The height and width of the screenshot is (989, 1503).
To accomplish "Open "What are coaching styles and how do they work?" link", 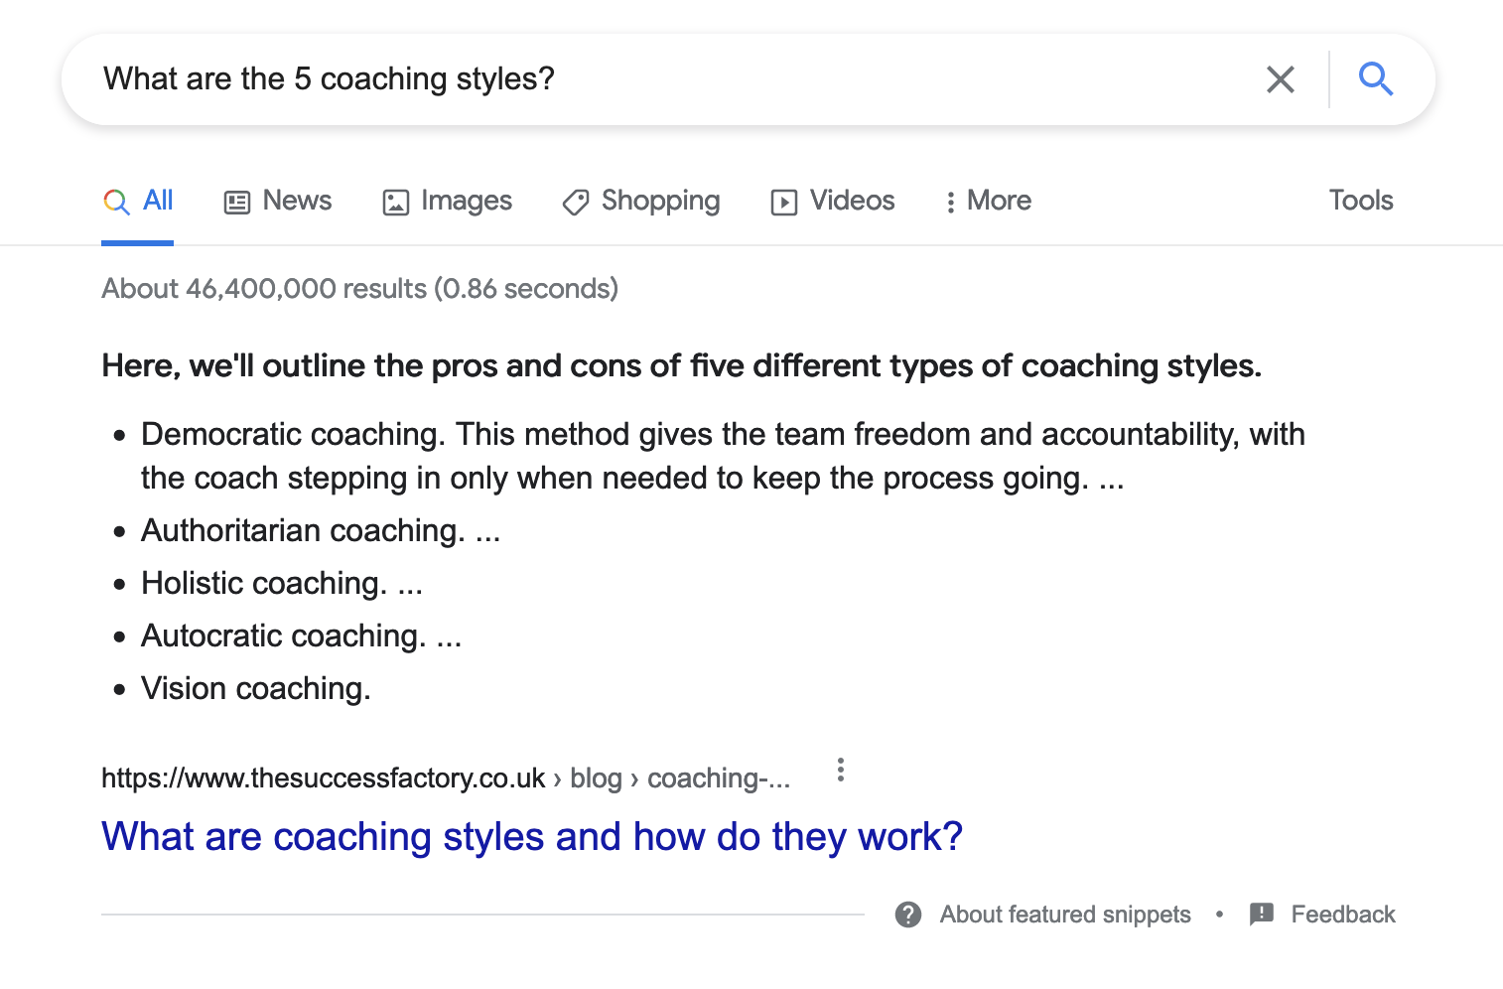I will click(x=532, y=837).
